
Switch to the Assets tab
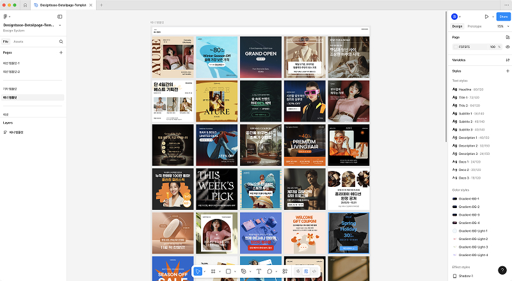click(x=19, y=42)
